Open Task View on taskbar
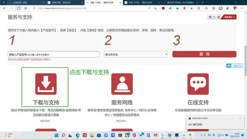Image resolution: width=247 pixels, height=139 pixels. tap(71, 135)
